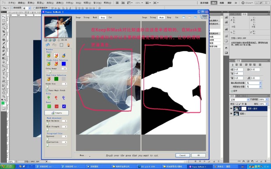Click the undo arrow icon in ReMask
Screen dimensions: 271x169
(x=48, y=45)
